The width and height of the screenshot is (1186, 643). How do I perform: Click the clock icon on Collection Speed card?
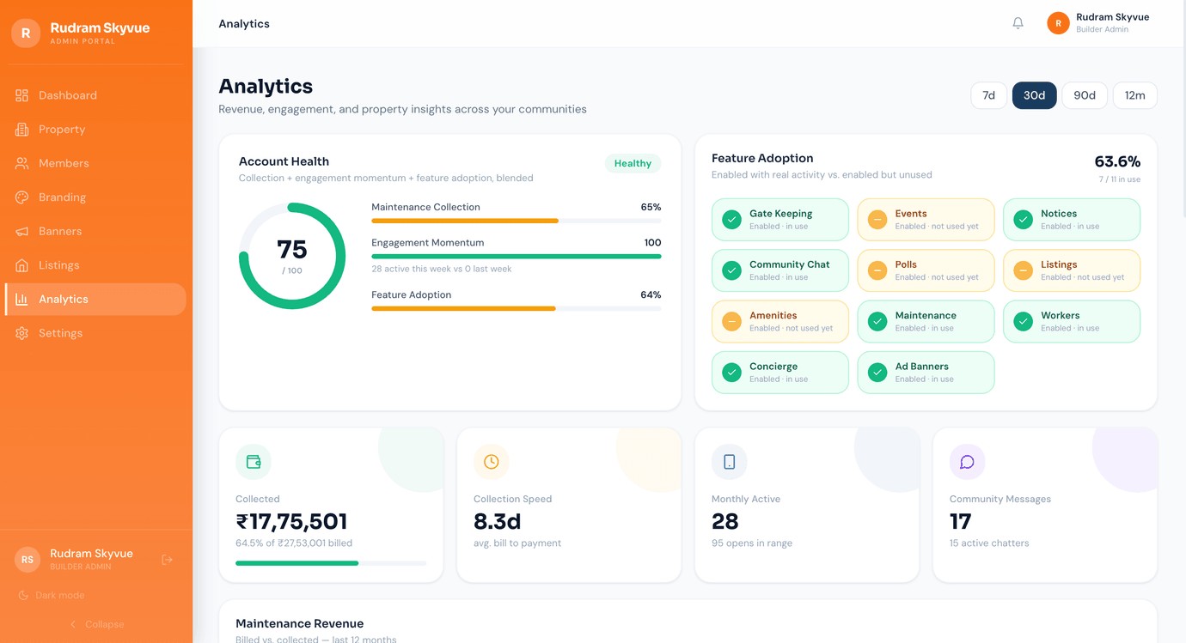coord(492,462)
